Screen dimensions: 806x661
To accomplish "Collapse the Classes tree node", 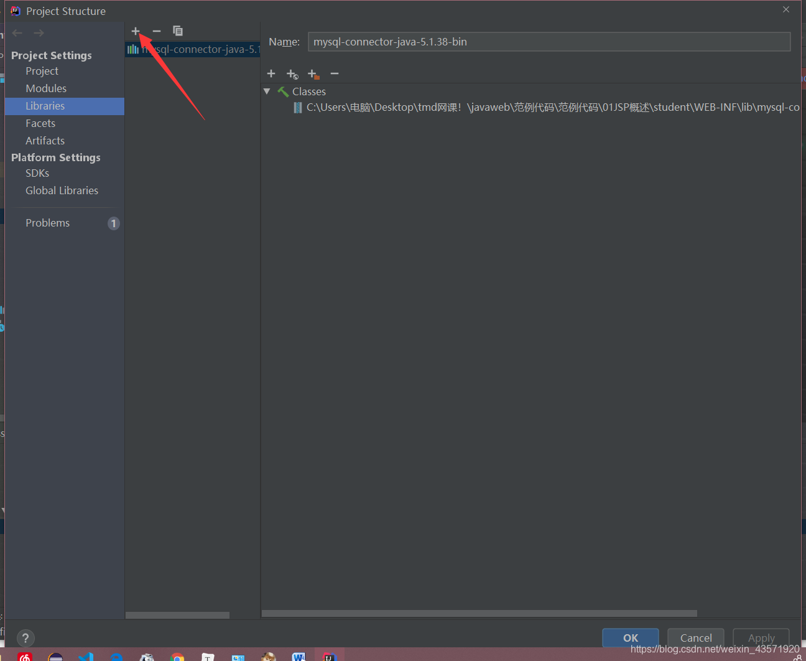I will 267,91.
